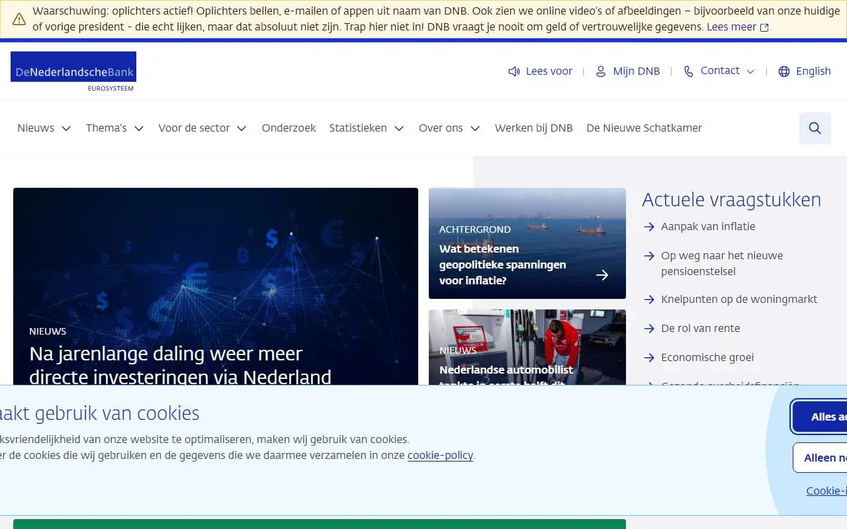Open Knelpunten op de woningmarkt topic
Viewport: 847px width, 529px height.
(x=739, y=299)
